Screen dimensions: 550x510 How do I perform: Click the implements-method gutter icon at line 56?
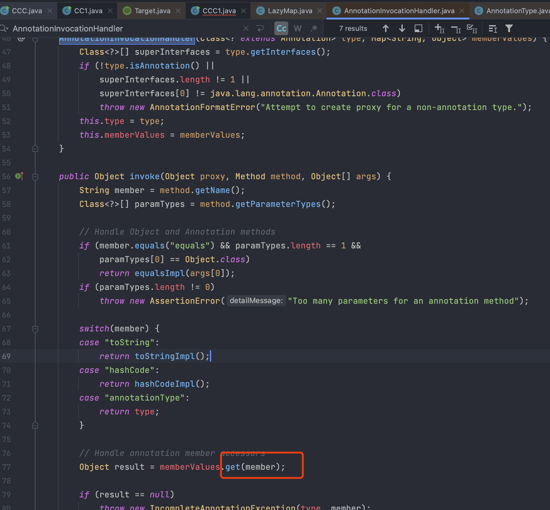coord(20,176)
